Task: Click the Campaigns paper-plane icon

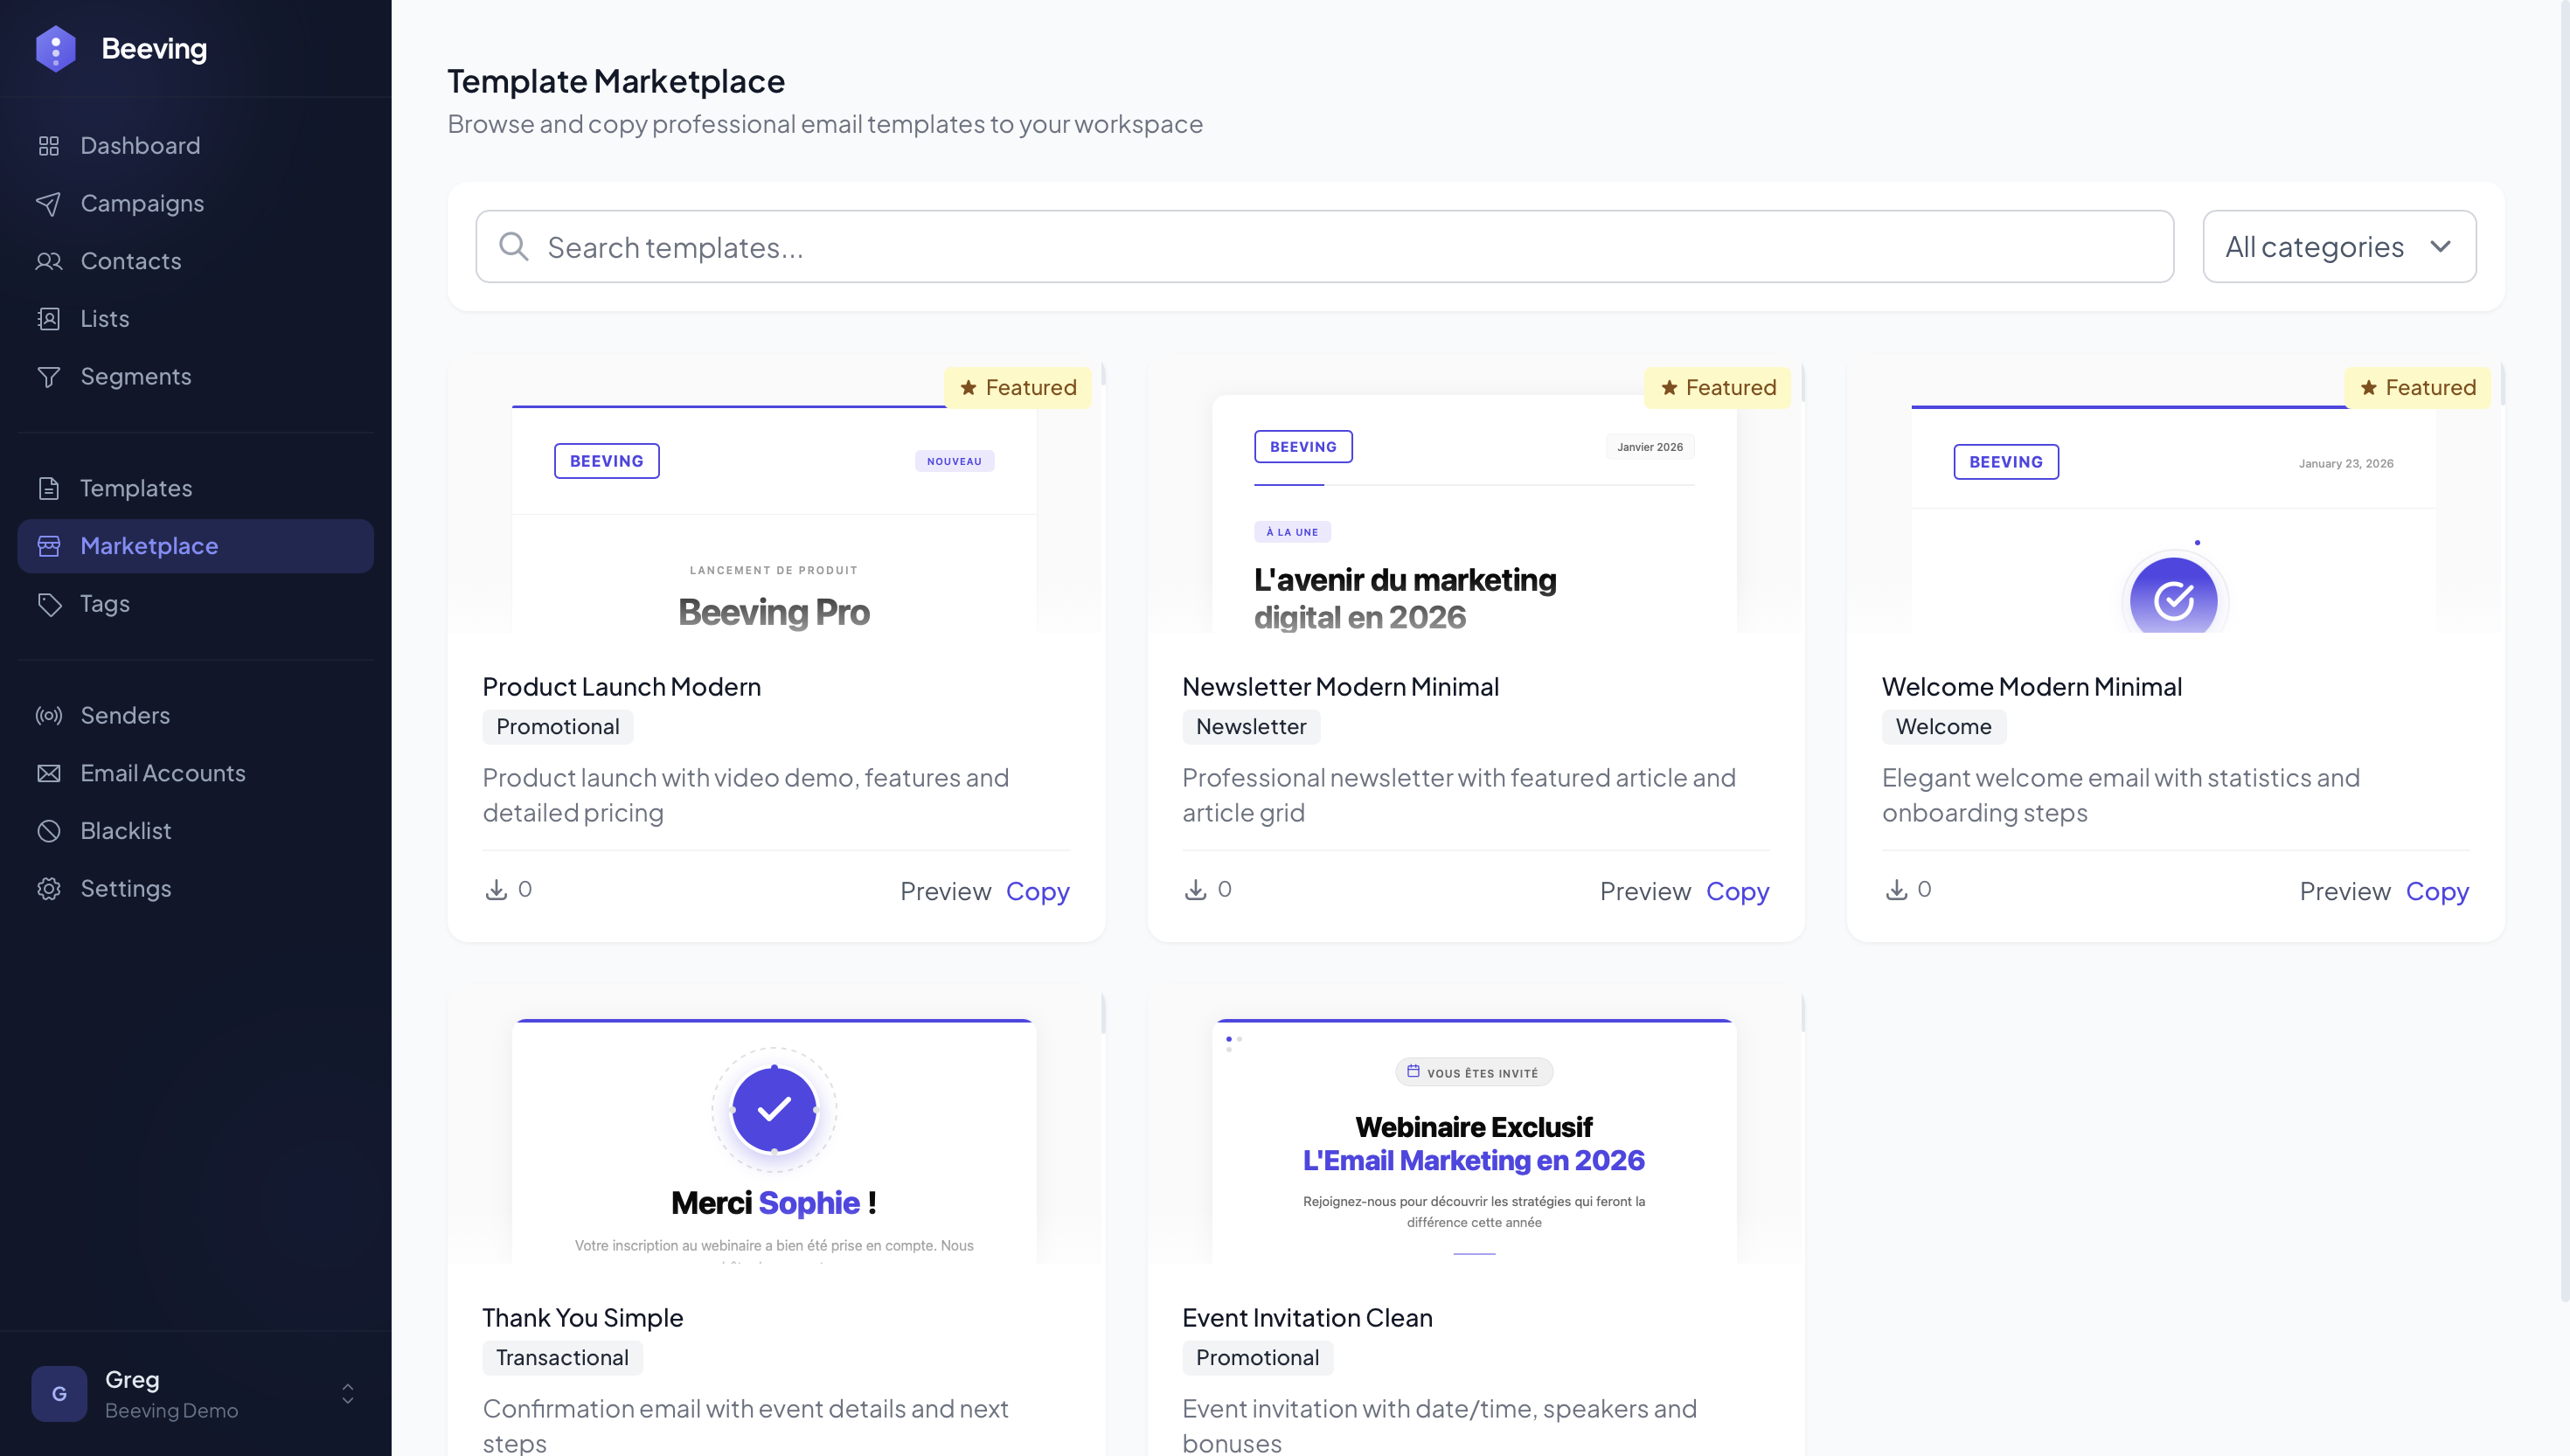Action: (x=49, y=203)
